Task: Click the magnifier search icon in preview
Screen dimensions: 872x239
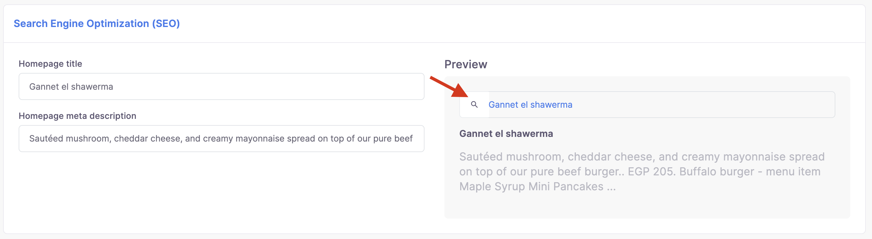Action: [x=474, y=105]
